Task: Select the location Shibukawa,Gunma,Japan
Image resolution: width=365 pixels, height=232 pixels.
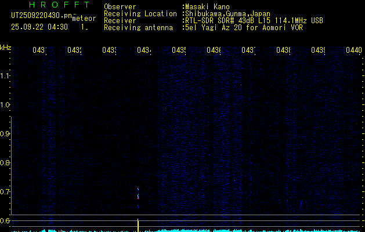Action: [227, 14]
